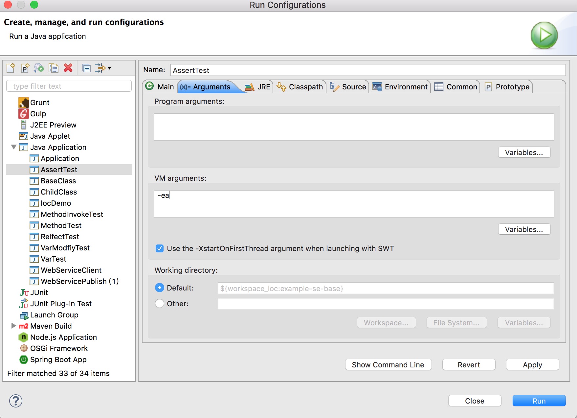
Task: Click the J2EE Preview icon
Action: [x=24, y=125]
